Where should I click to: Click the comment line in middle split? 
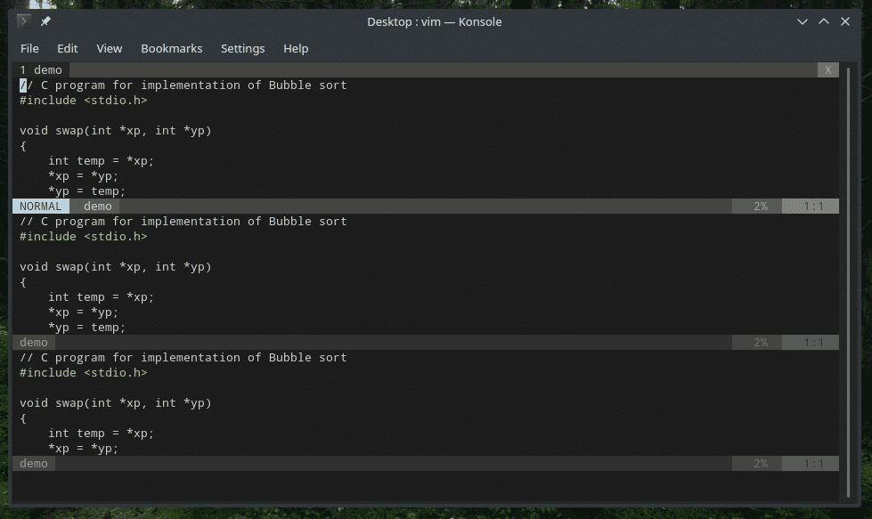[183, 221]
